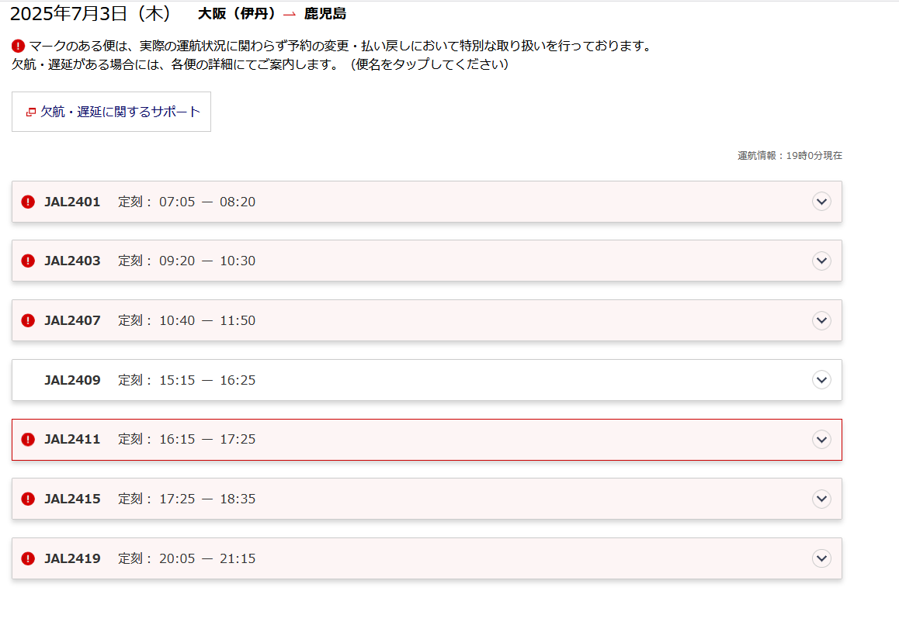This screenshot has height=622, width=899.
Task: Expand the JAL2407 flight details chevron
Action: point(821,320)
